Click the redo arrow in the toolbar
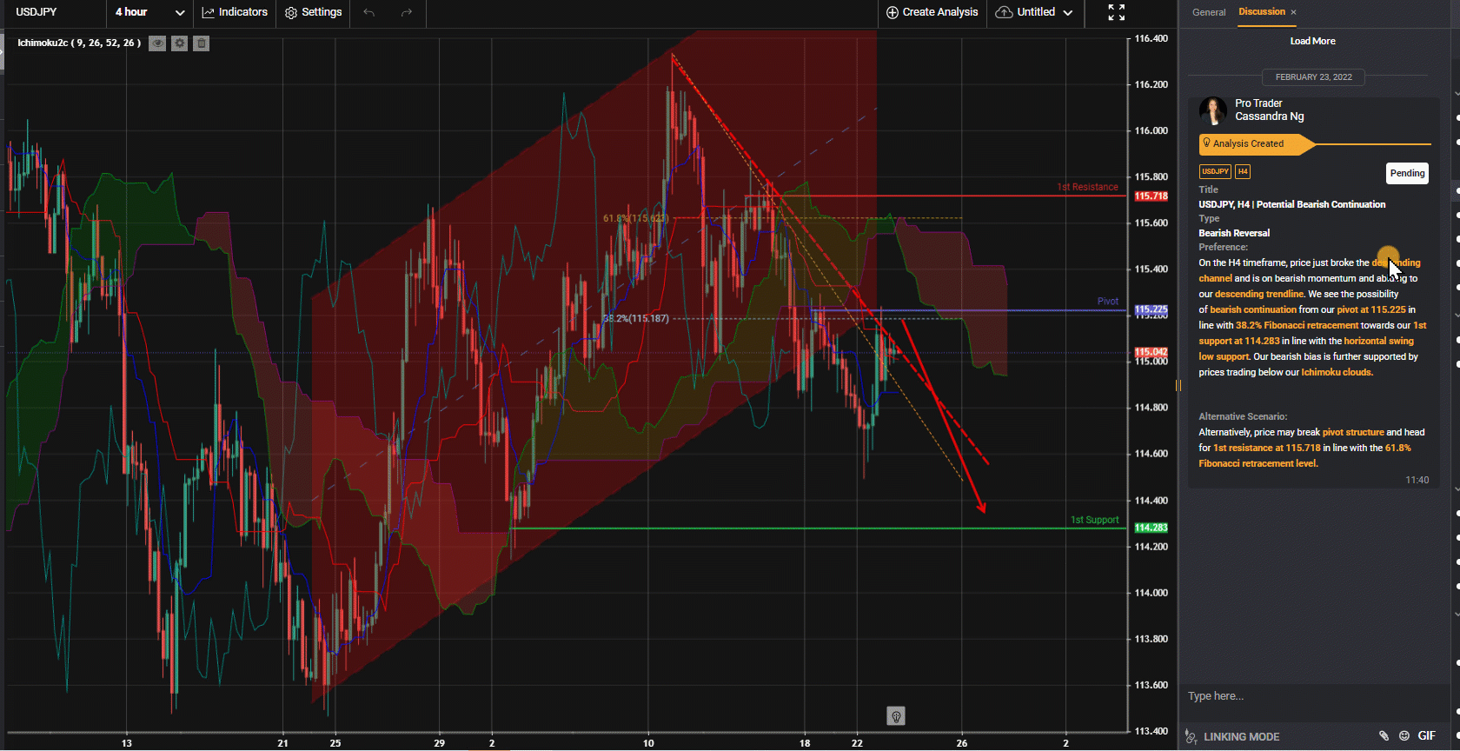The image size is (1460, 751). [x=407, y=12]
